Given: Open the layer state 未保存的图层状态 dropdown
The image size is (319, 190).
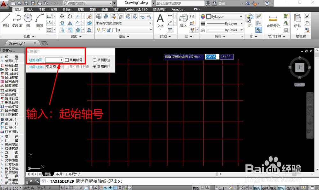Looking at the screenshot, I should 124,23.
